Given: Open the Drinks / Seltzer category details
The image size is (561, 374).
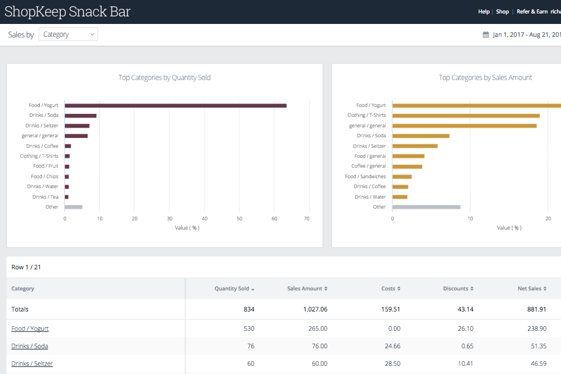Looking at the screenshot, I should coord(30,363).
